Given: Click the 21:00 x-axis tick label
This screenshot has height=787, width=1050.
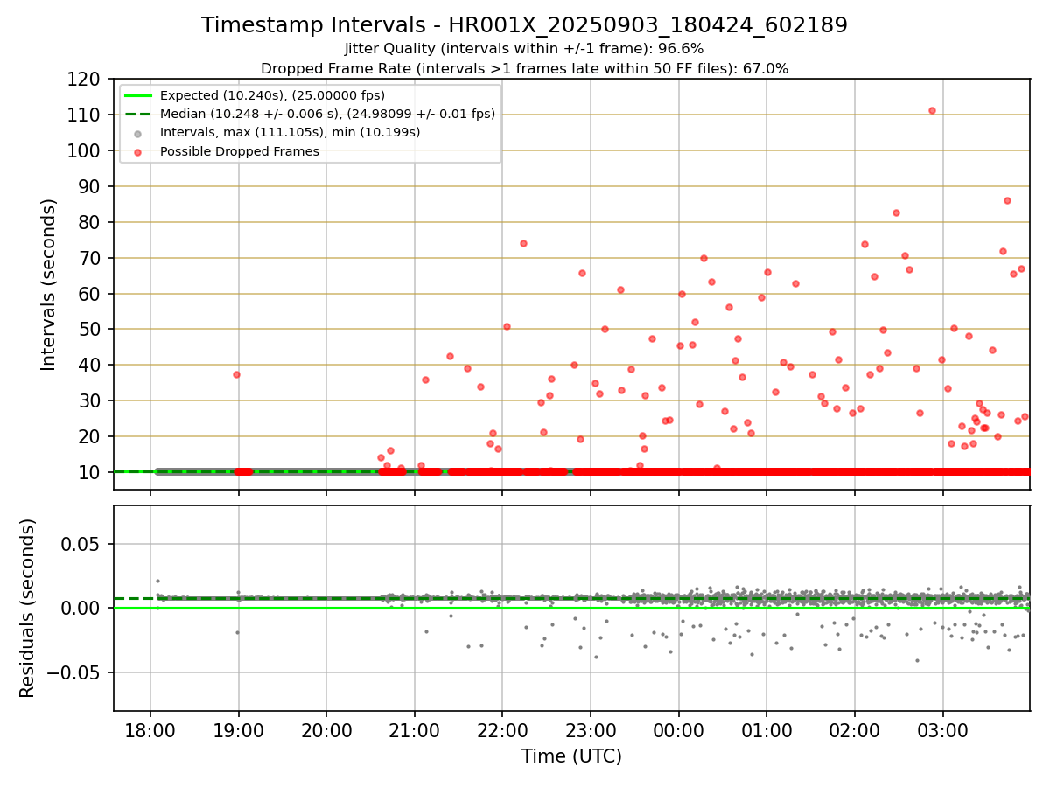Looking at the screenshot, I should tap(415, 731).
